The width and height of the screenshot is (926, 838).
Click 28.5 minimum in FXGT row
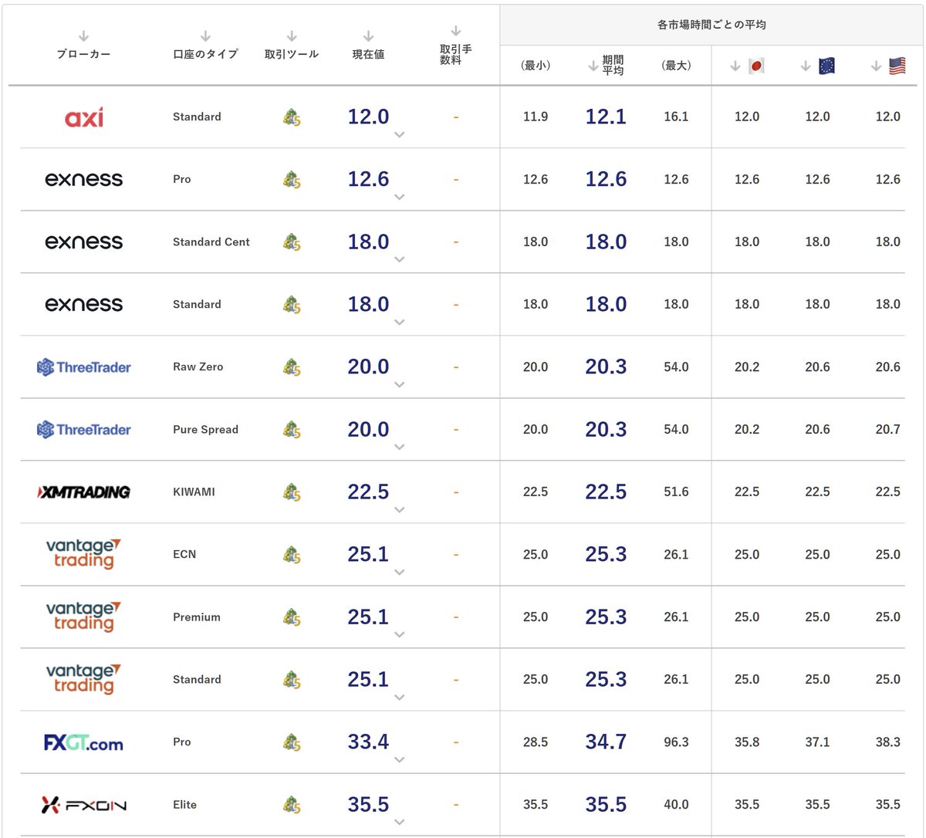tap(536, 742)
